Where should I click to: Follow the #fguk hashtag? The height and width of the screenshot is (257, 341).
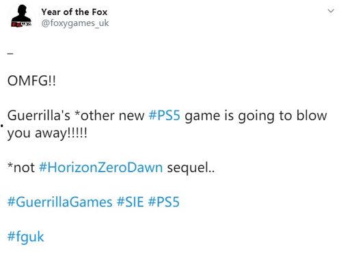click(25, 236)
